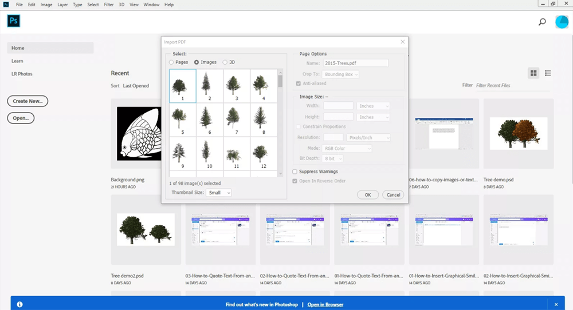The image size is (573, 310).
Task: Switch to list view of recent files
Action: [x=548, y=73]
